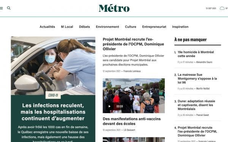Open 19e homicide à Montréal article
Screen dimensions: 228x142
[196, 54]
